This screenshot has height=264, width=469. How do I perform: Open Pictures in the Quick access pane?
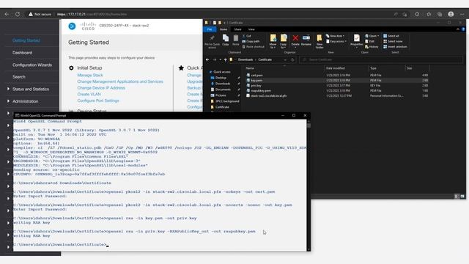(221, 95)
